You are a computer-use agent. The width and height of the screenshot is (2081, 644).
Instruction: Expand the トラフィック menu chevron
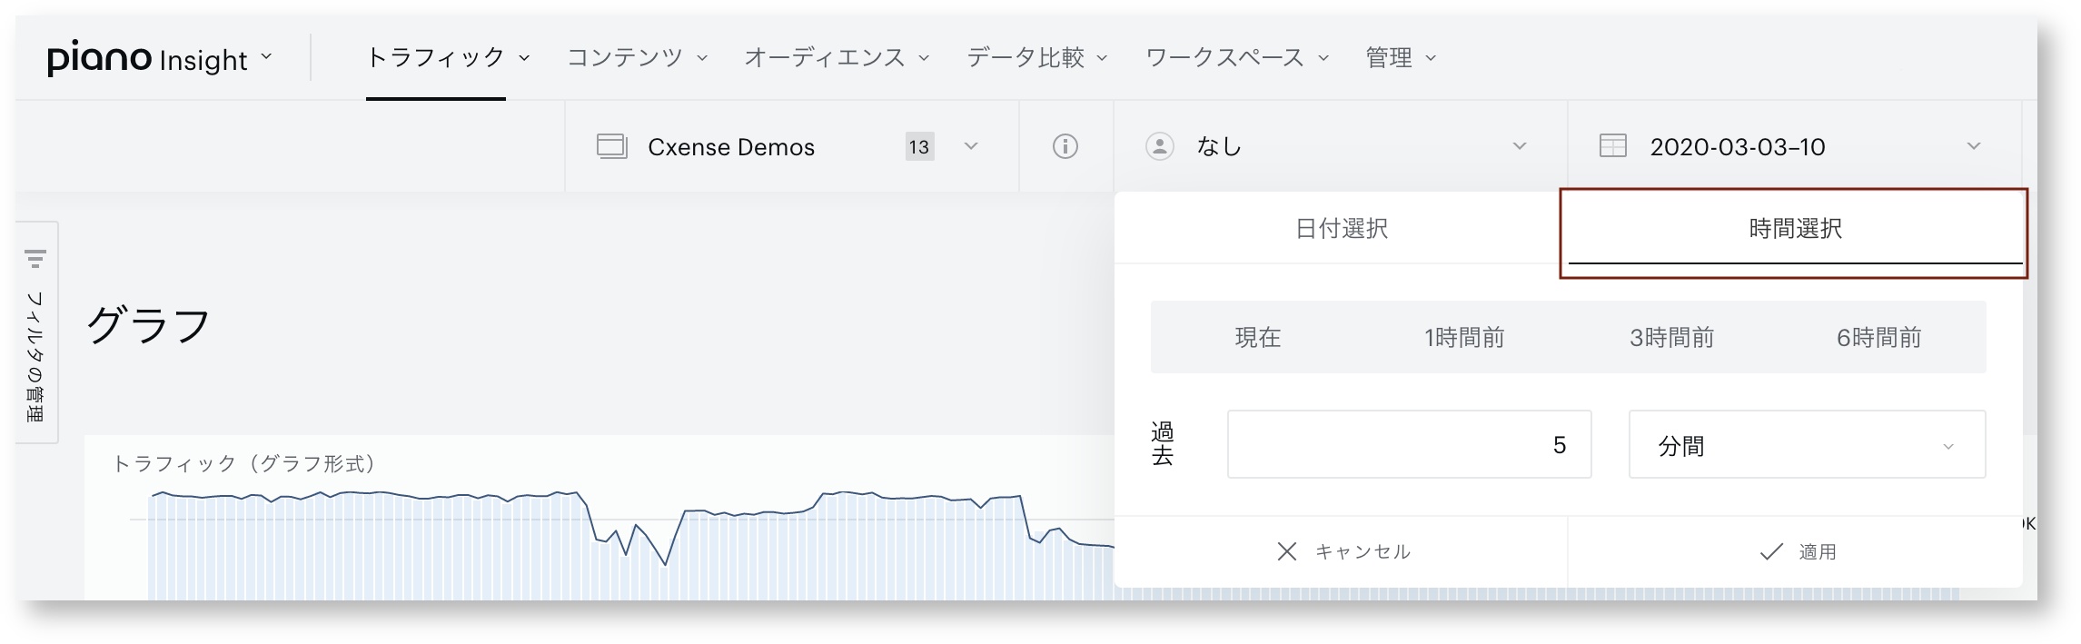pos(524,58)
